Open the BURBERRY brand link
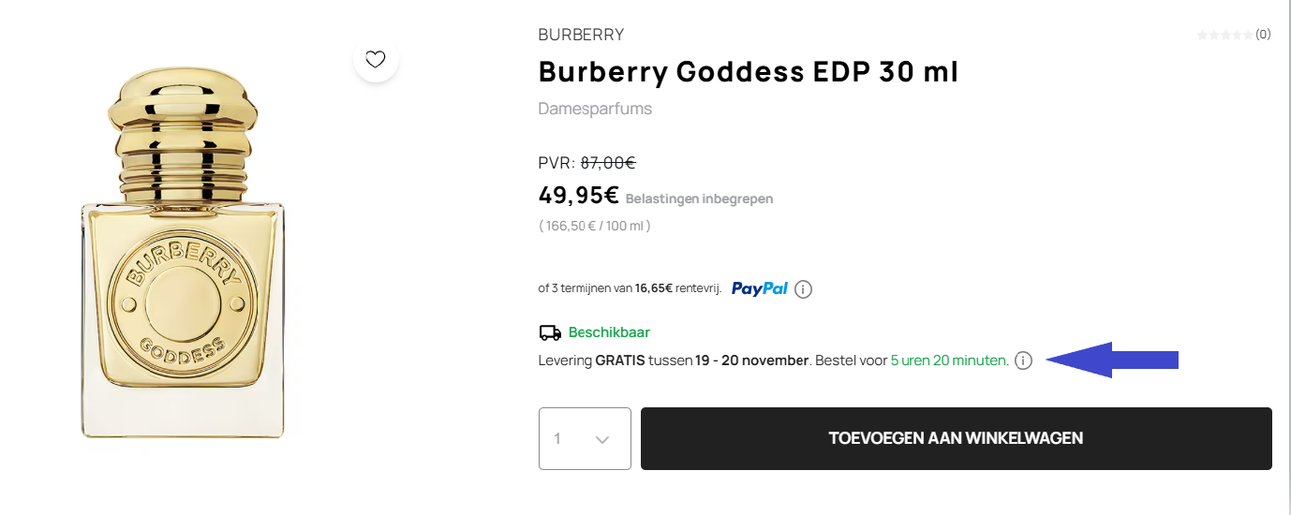The width and height of the screenshot is (1291, 515). 581,35
